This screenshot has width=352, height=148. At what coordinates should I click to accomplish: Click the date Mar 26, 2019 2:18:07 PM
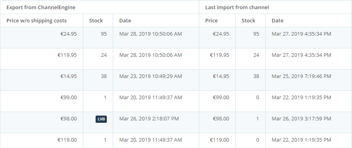149,118
